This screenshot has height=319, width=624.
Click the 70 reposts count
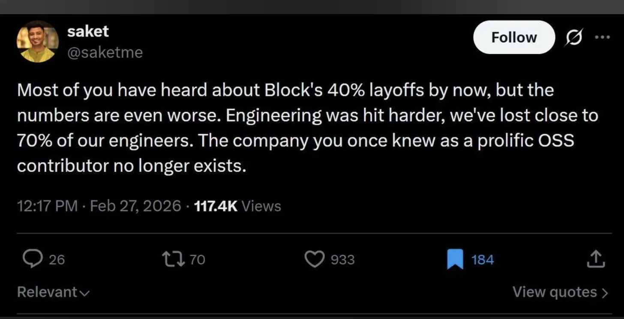point(197,260)
